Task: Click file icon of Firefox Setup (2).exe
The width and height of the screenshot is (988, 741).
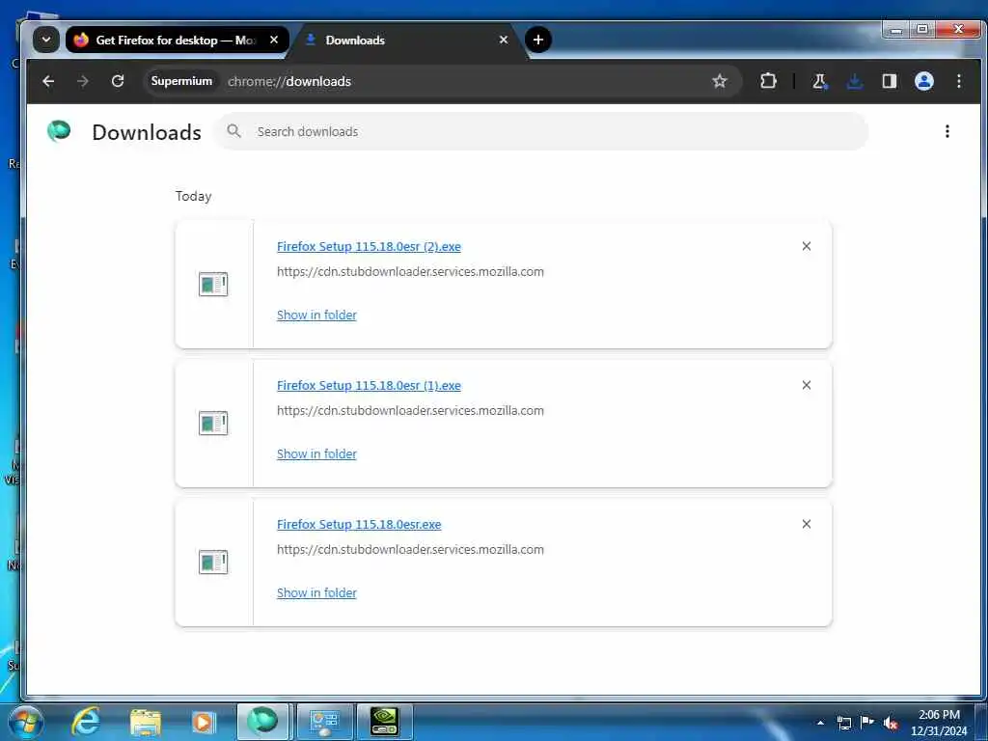Action: point(213,285)
